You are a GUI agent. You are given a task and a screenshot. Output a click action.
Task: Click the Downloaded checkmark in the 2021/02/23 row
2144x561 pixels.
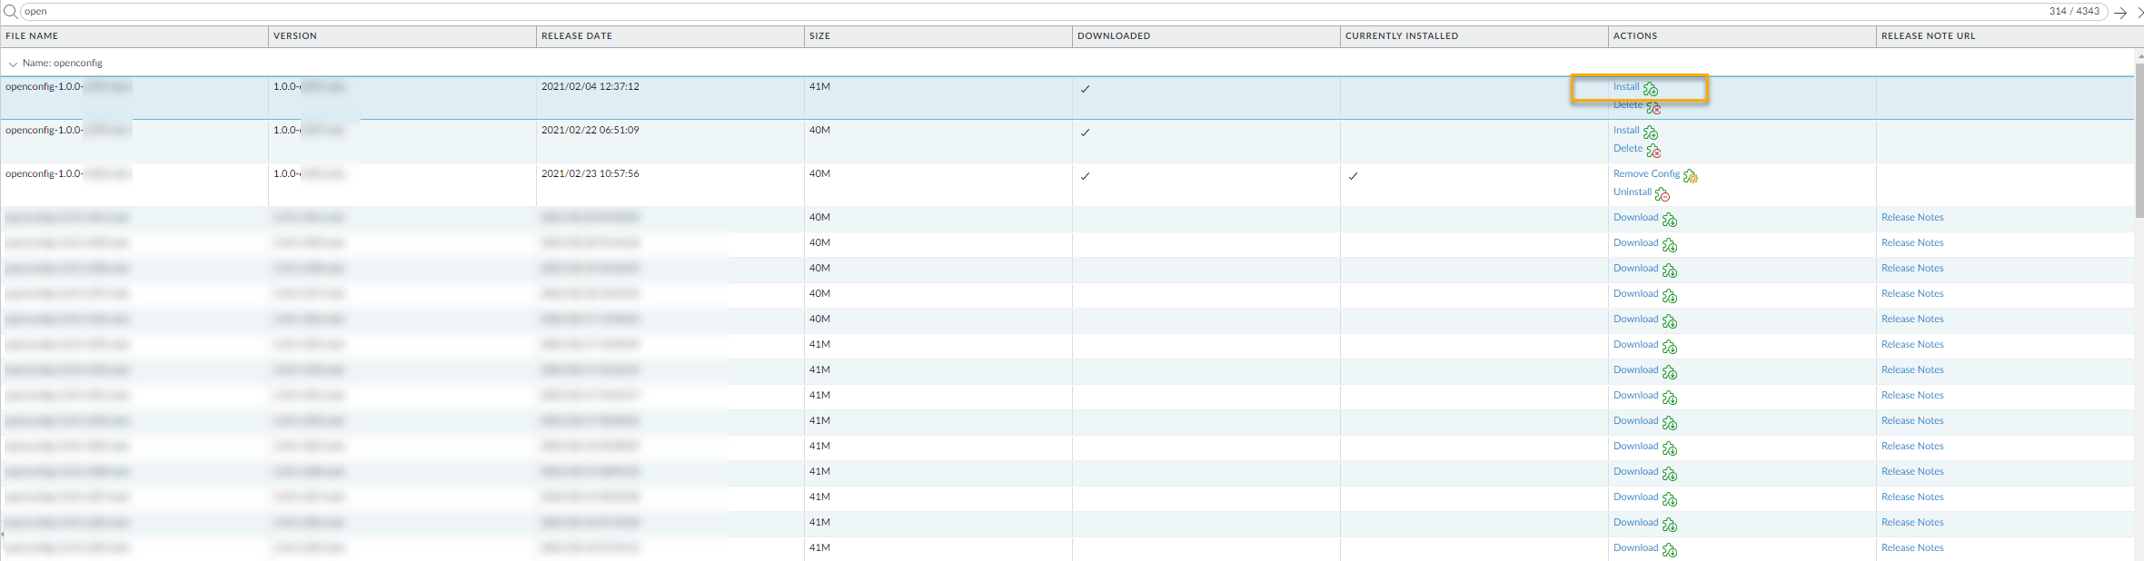pos(1085,176)
